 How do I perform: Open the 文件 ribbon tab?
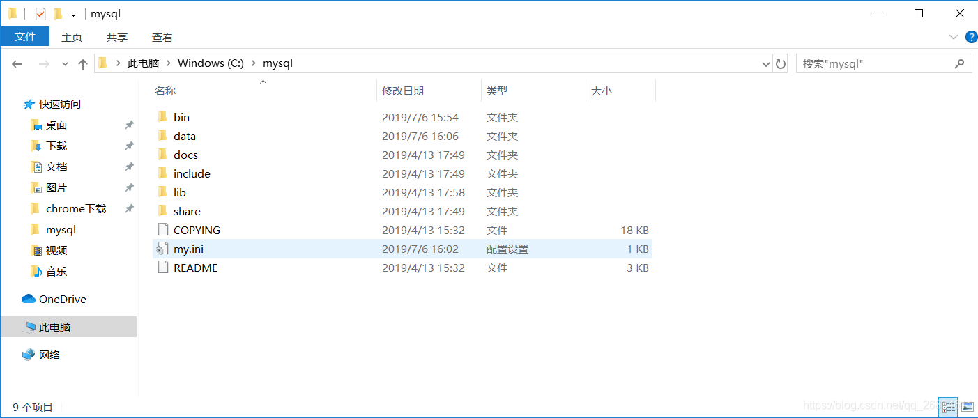(25, 37)
